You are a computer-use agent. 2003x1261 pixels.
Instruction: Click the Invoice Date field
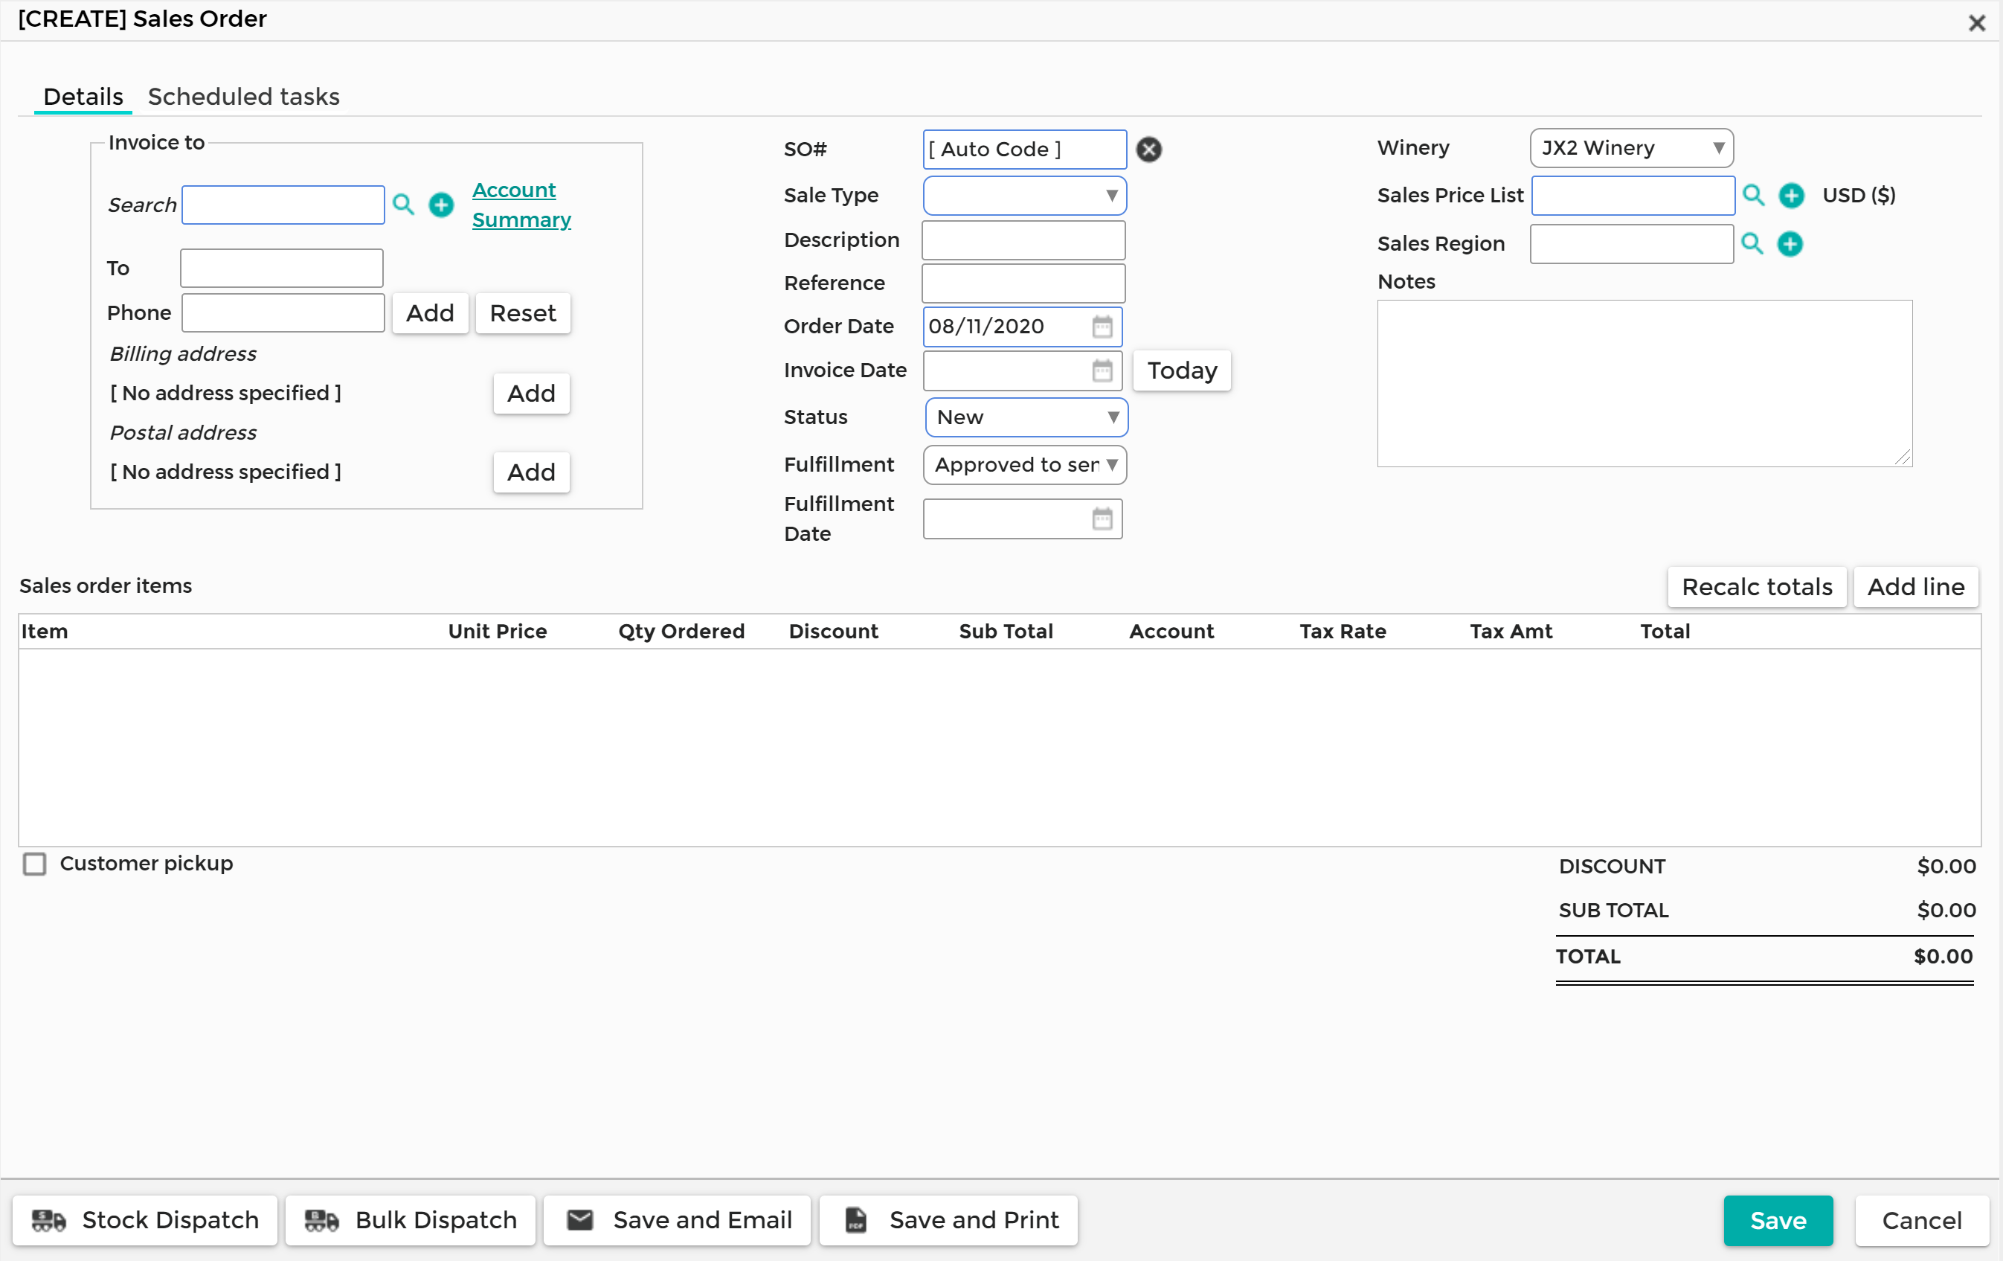point(1022,370)
